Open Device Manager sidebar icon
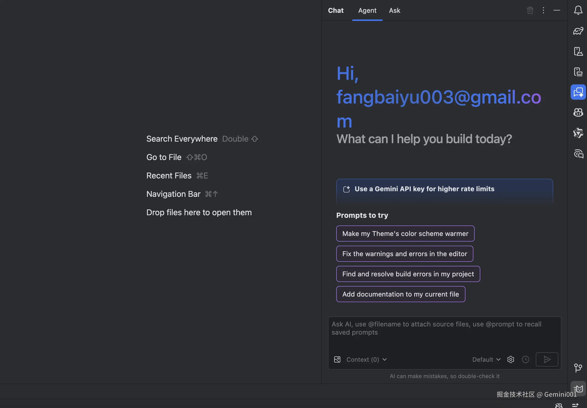This screenshot has width=587, height=408. pos(578,51)
